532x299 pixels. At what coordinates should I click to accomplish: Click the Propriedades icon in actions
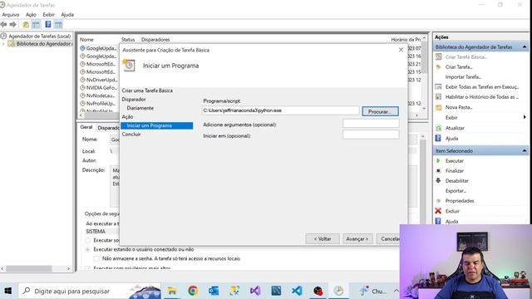(438, 201)
